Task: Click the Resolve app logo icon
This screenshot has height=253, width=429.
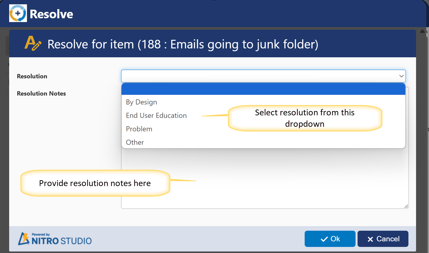Action: [x=18, y=13]
